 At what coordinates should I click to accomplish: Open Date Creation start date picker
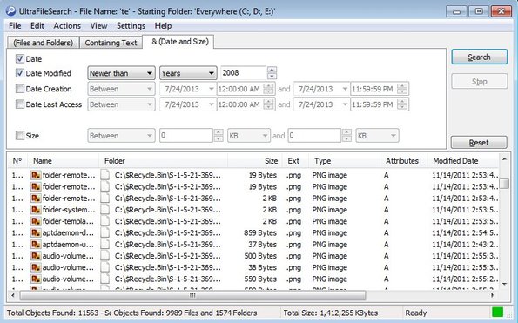(211, 89)
